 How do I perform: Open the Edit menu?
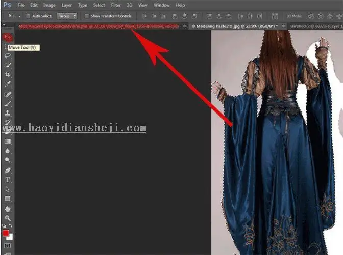[x=34, y=5]
